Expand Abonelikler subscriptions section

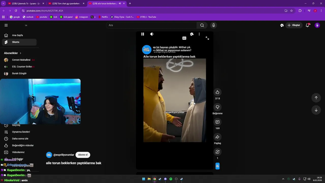tap(13, 53)
